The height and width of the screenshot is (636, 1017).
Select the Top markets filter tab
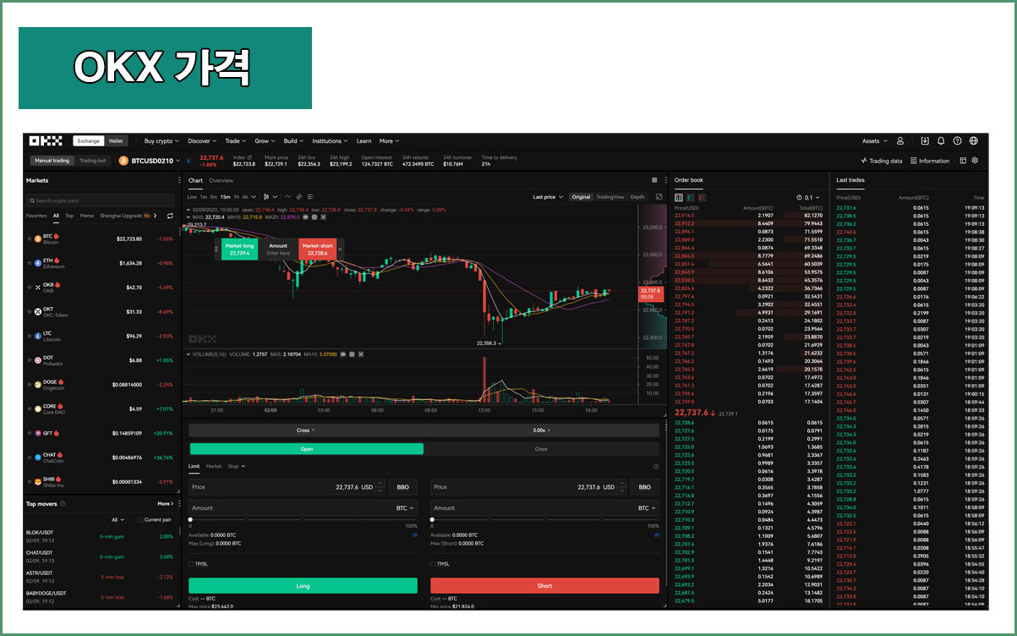[x=69, y=216]
